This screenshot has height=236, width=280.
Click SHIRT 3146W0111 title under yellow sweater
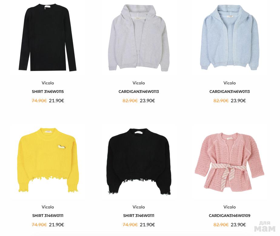coord(48,216)
